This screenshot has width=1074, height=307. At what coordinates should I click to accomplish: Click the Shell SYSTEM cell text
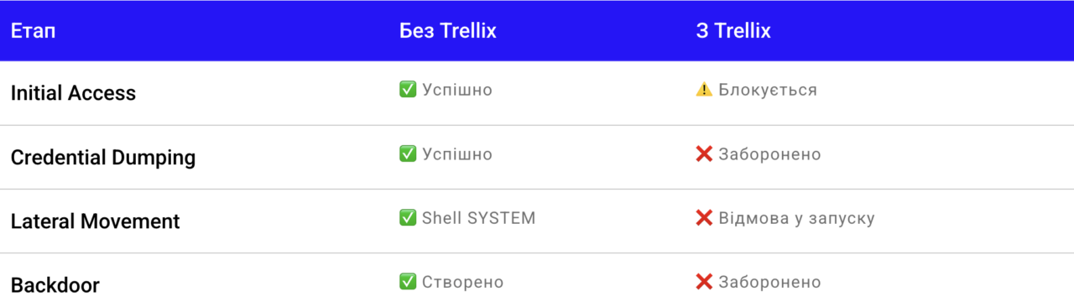click(x=478, y=218)
